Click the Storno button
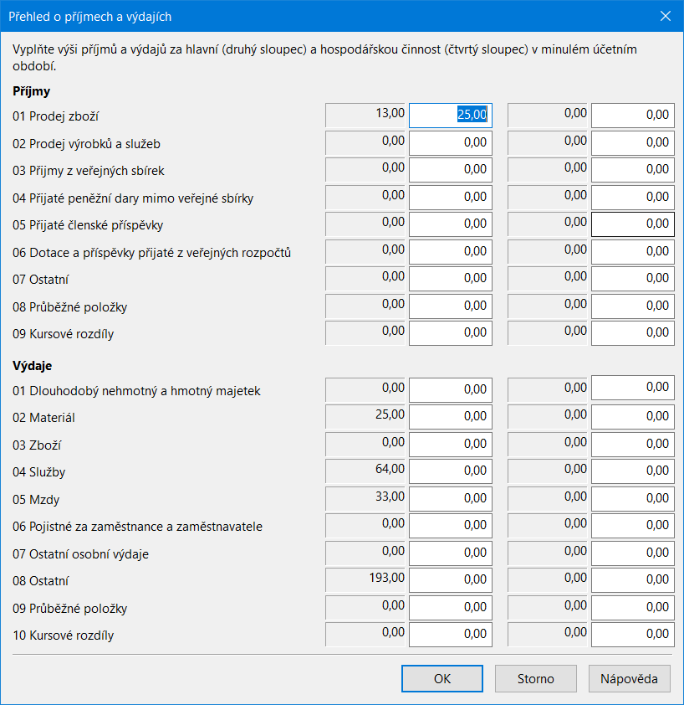This screenshot has height=705, width=684. pos(535,678)
